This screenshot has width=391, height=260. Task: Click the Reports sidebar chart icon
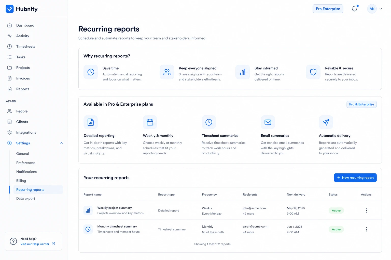coord(9,89)
